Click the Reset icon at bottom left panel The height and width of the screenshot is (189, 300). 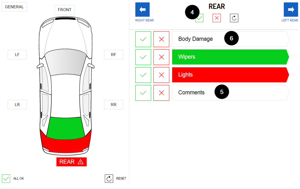tap(109, 179)
